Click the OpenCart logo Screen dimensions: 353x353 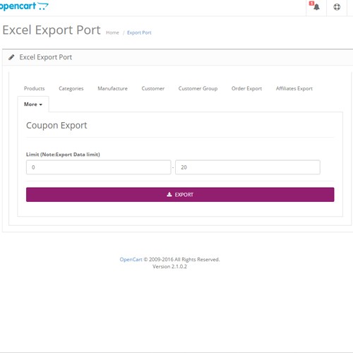tap(24, 6)
